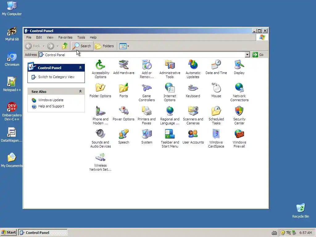
Task: Toggle the Folders pane button
Action: [104, 46]
